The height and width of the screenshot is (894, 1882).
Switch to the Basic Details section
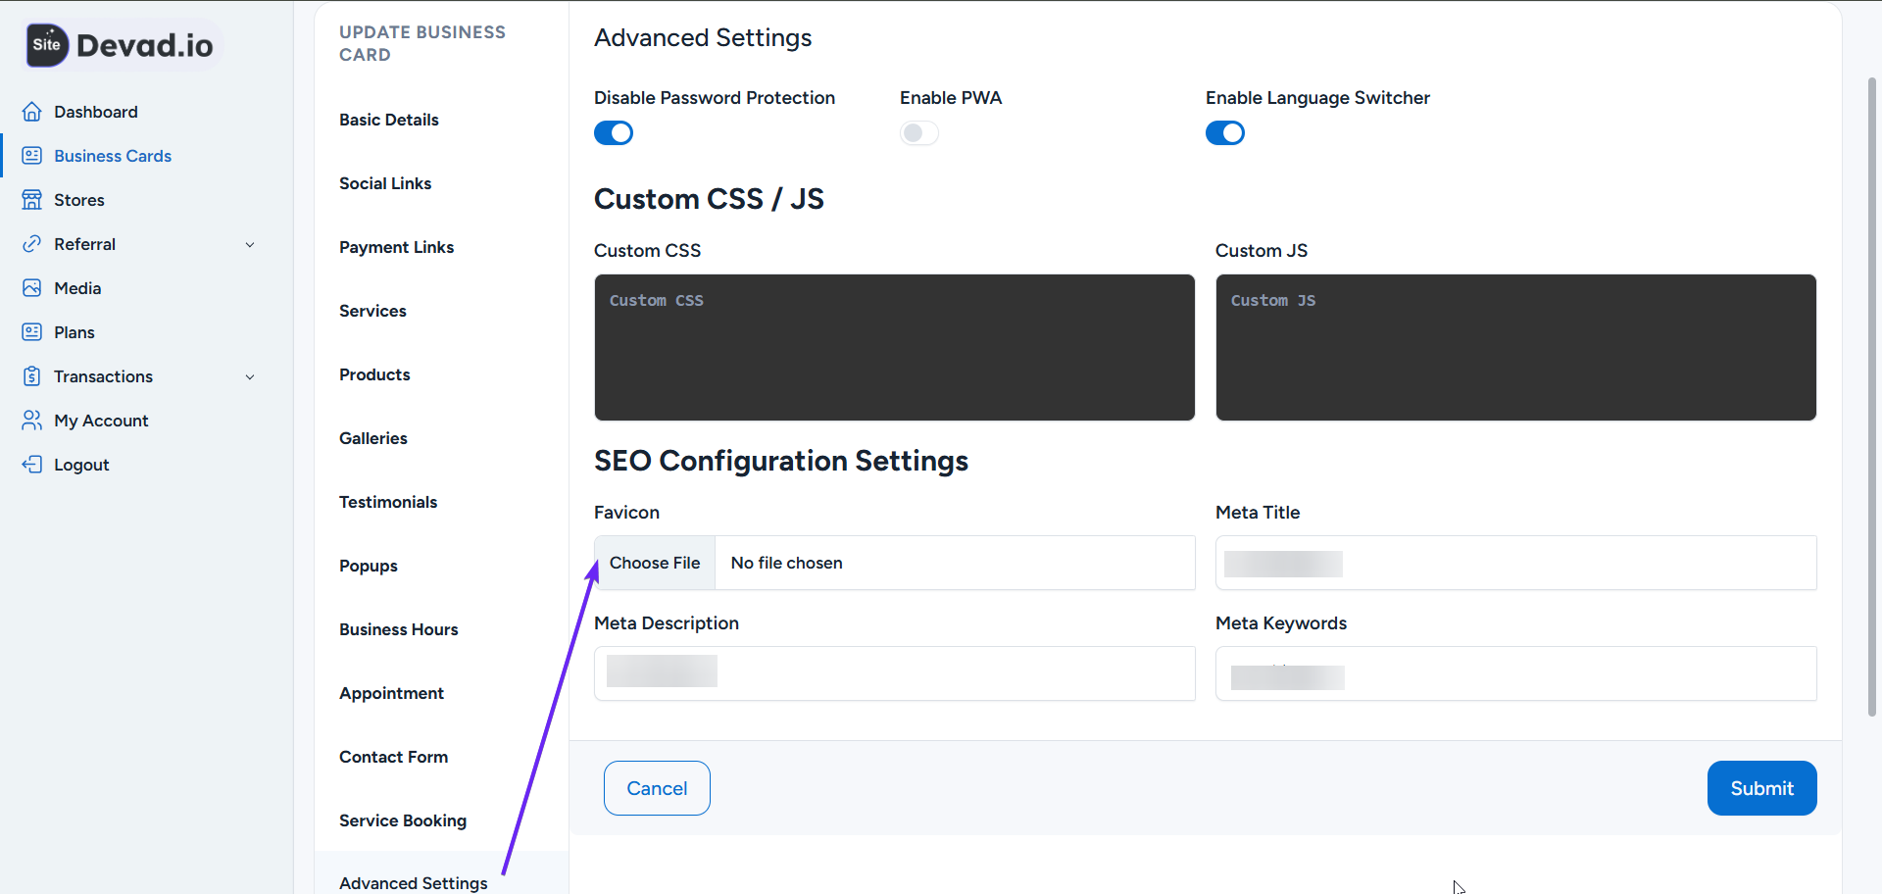pos(388,120)
